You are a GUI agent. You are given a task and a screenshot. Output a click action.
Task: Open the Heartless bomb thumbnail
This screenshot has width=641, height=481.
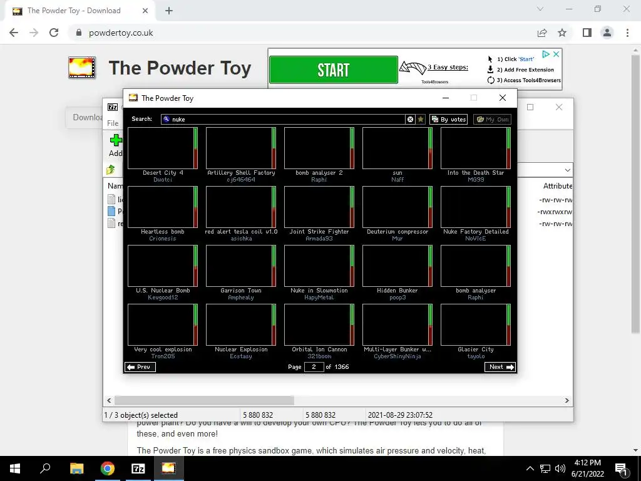coord(163,207)
